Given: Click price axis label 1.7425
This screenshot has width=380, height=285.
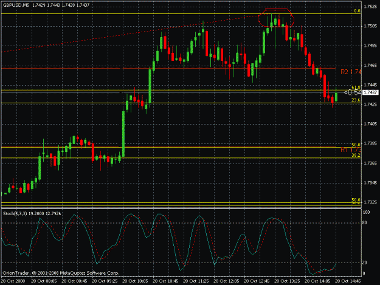Looking at the screenshot, I should 370,105.
